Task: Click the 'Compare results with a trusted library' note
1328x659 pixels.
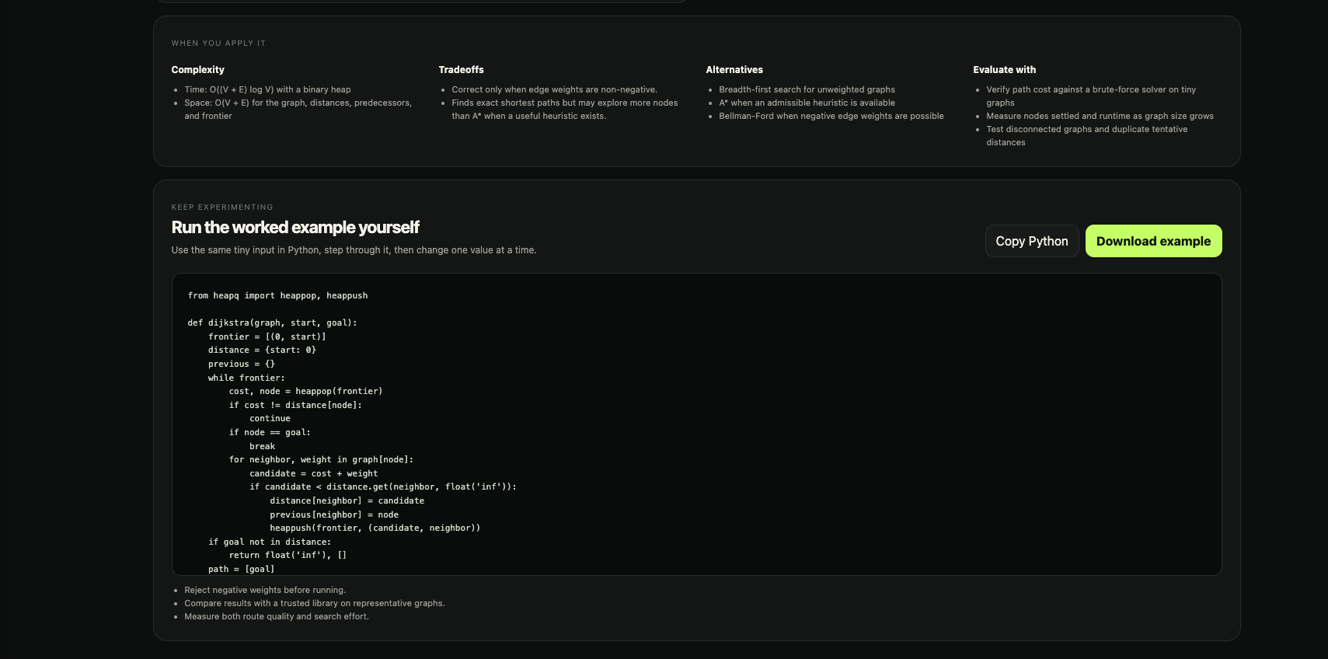Action: [315, 603]
